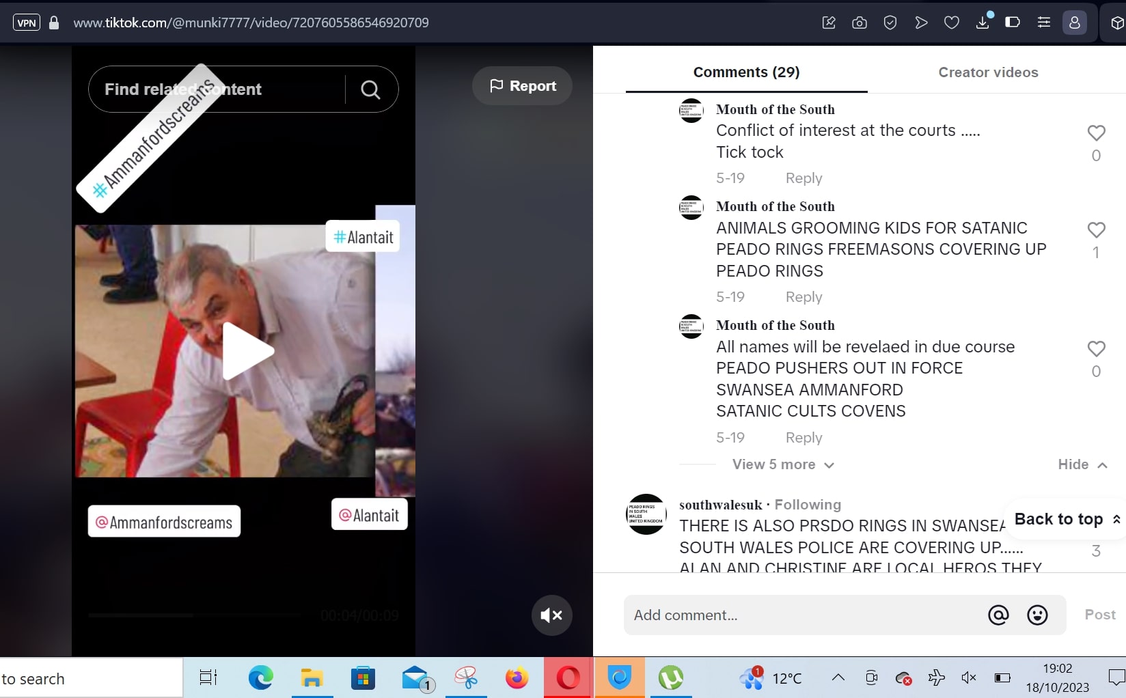The height and width of the screenshot is (698, 1126).
Task: Like the 'Conflict of interest' comment
Action: coord(1096,133)
